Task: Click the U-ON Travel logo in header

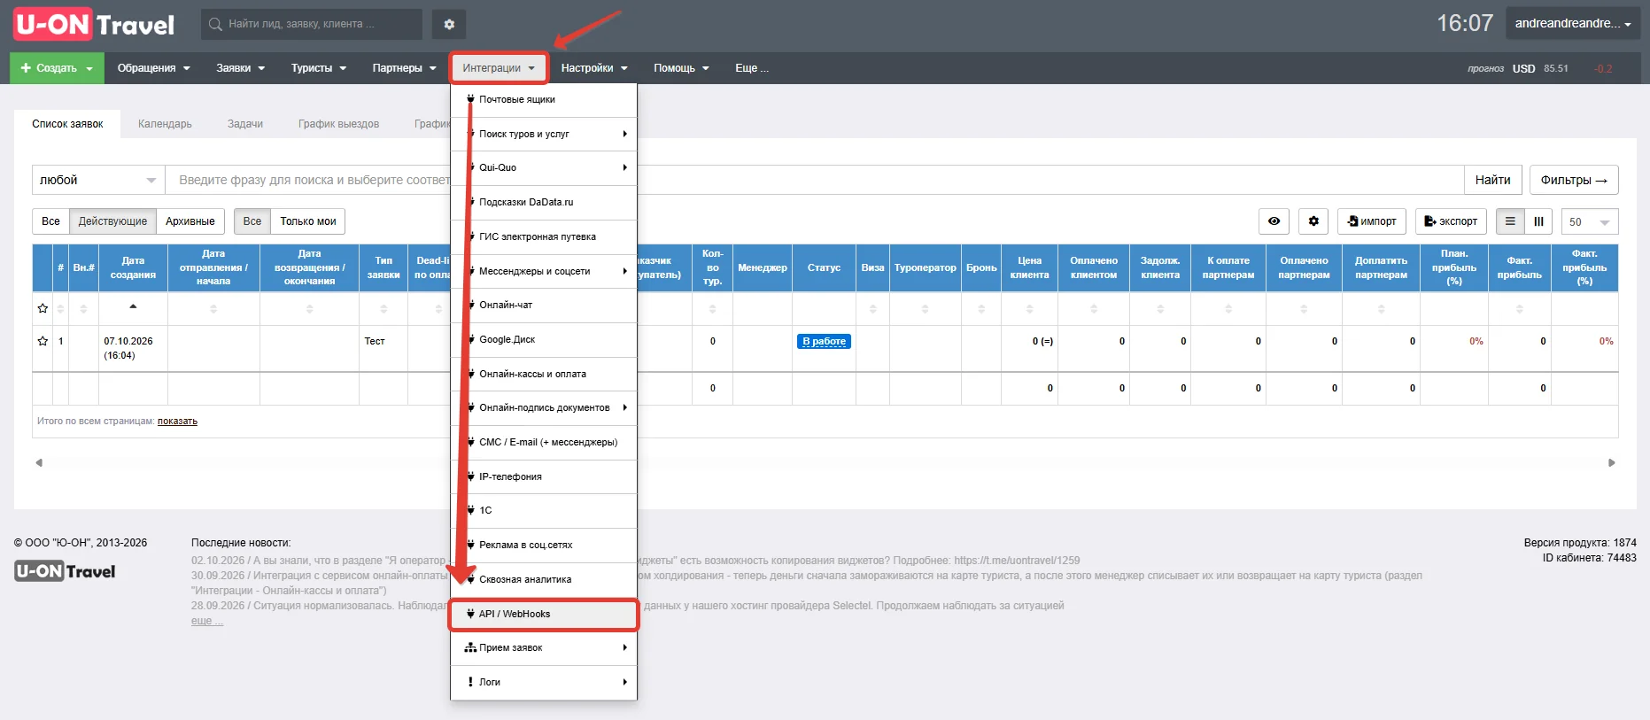Action: click(94, 24)
